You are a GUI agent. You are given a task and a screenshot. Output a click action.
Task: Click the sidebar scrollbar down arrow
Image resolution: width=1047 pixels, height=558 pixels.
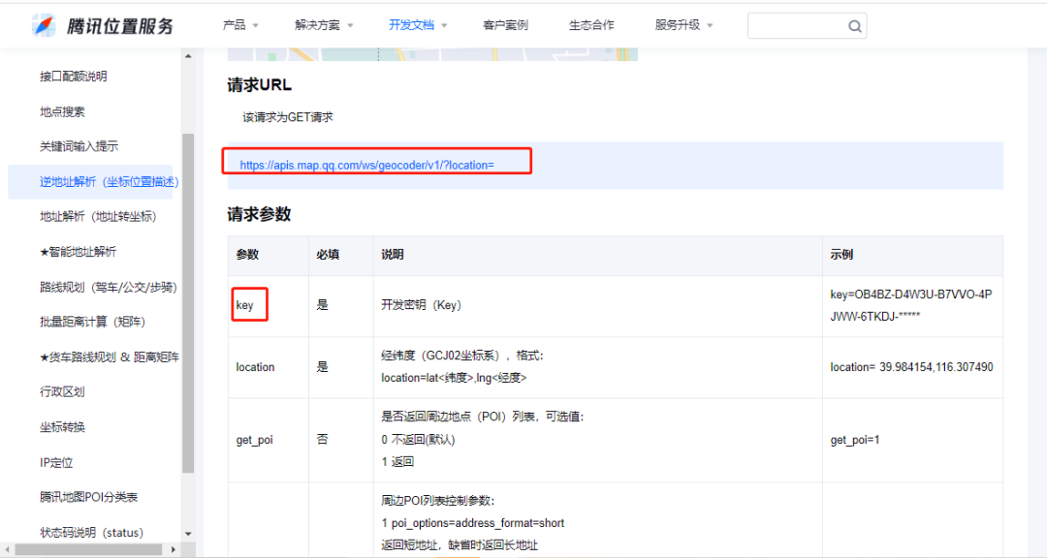[x=189, y=534]
